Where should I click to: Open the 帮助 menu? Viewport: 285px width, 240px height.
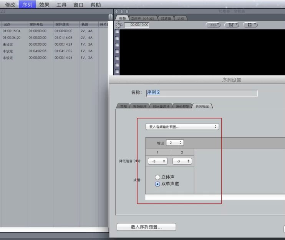(96, 5)
